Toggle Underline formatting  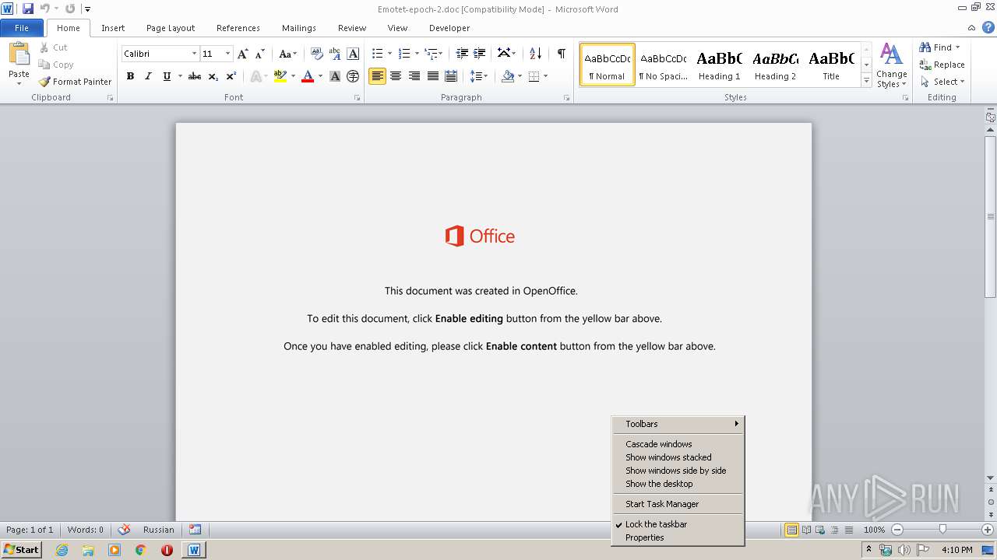coord(166,76)
